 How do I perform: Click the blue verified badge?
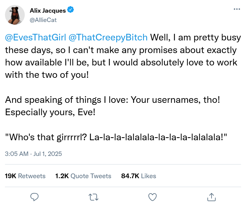pyautogui.click(x=71, y=10)
